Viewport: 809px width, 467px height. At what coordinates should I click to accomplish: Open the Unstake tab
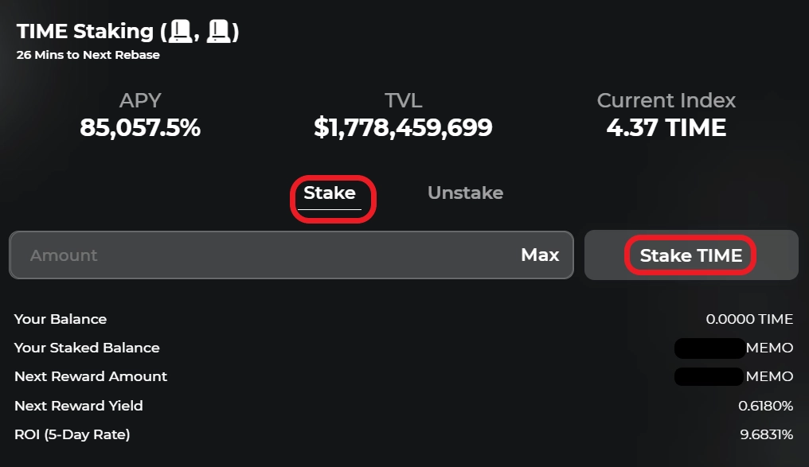click(x=465, y=193)
